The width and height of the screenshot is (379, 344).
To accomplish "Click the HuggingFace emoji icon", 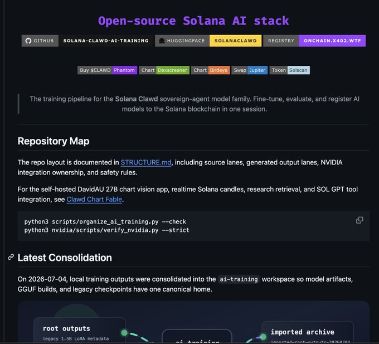I will point(162,41).
